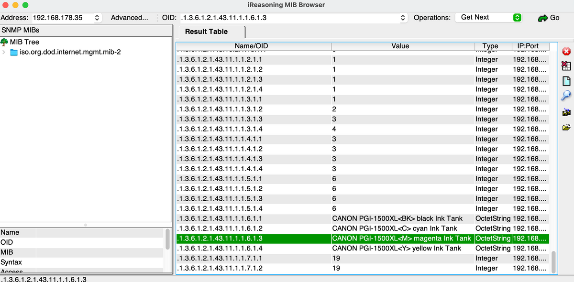Image resolution: width=574 pixels, height=282 pixels.
Task: Select row .1.3.6.1.2.1.43.11.1.1.2.1.2
Action: point(363,69)
